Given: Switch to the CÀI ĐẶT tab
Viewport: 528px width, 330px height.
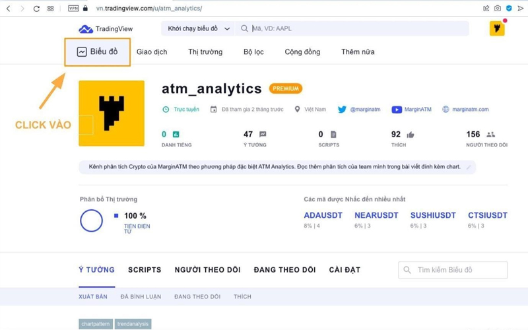Looking at the screenshot, I should point(345,270).
